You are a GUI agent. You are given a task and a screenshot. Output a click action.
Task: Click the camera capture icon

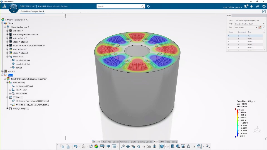tap(149, 146)
